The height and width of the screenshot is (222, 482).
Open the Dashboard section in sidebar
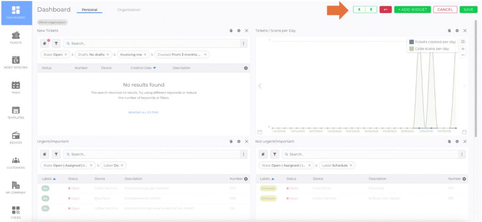click(16, 13)
